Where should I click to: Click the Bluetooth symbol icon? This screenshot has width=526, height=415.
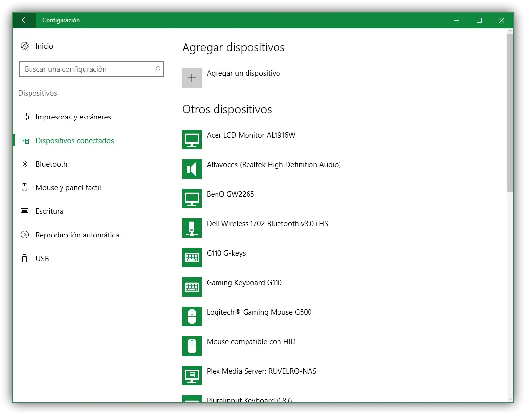point(25,164)
